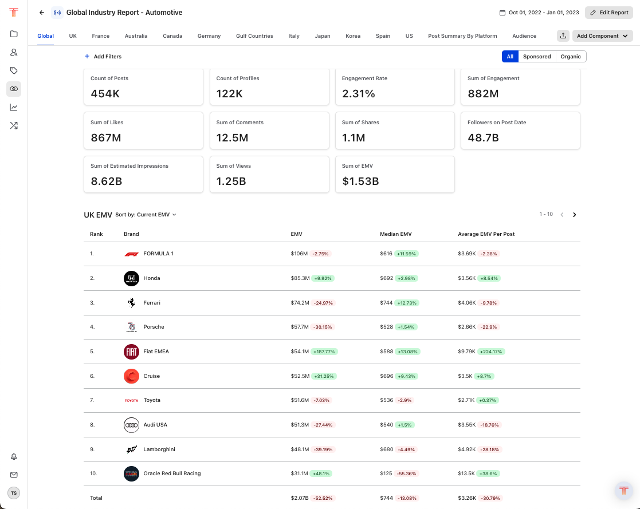
Task: Select the linked rings sidebar icon
Action: coord(14,89)
